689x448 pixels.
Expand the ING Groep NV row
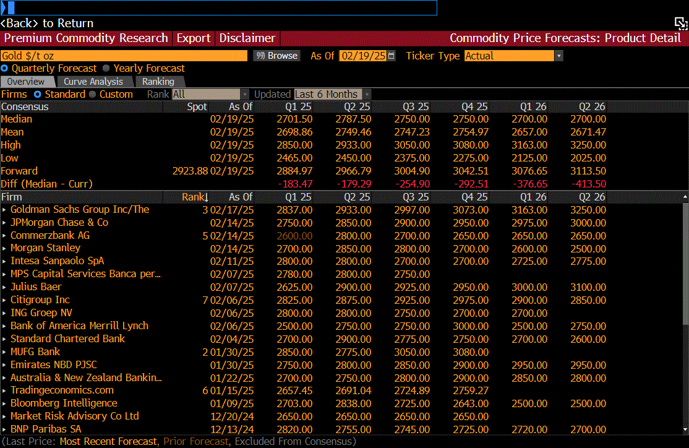point(4,313)
